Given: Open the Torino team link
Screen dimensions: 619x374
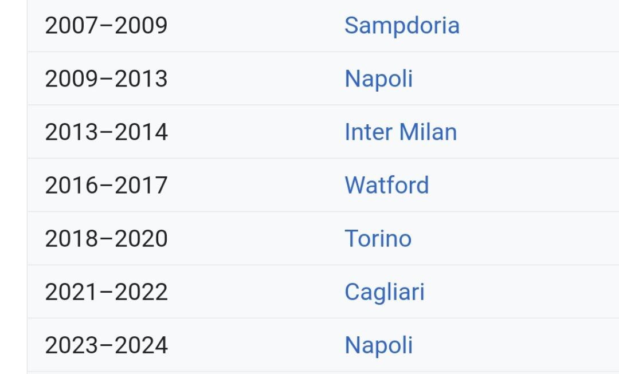Looking at the screenshot, I should point(378,239).
